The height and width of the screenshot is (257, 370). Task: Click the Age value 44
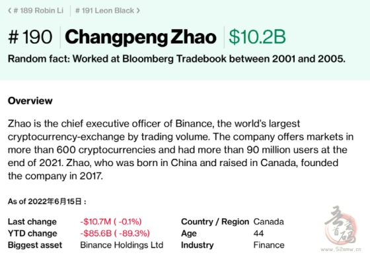pyautogui.click(x=258, y=233)
